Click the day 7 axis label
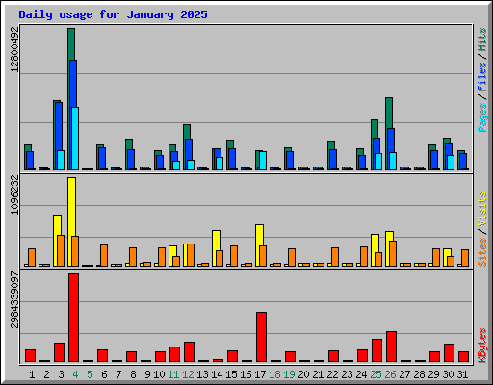The image size is (493, 385). coord(118,374)
